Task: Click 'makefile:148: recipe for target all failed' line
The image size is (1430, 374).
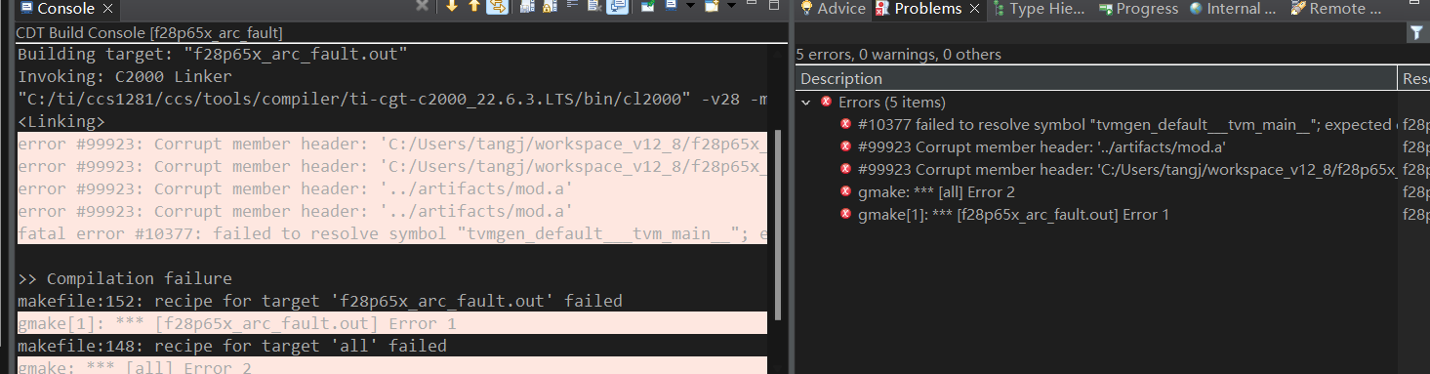Action: (x=231, y=346)
